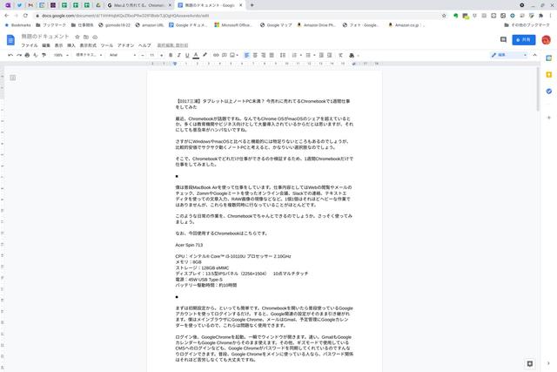Click the insert link icon
Viewport: 557px width, 372px height.
pyautogui.click(x=216, y=55)
